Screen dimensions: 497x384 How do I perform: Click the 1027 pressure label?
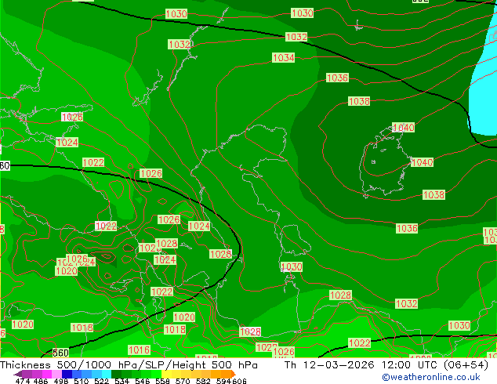pos(267,347)
